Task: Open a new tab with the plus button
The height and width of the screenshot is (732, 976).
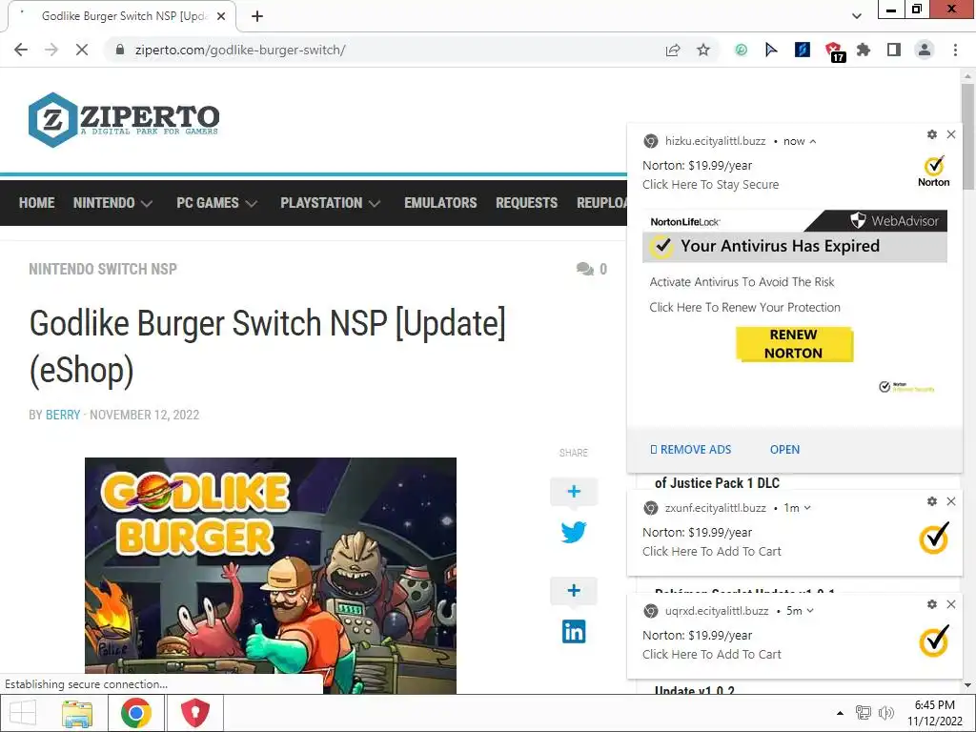Action: [257, 16]
